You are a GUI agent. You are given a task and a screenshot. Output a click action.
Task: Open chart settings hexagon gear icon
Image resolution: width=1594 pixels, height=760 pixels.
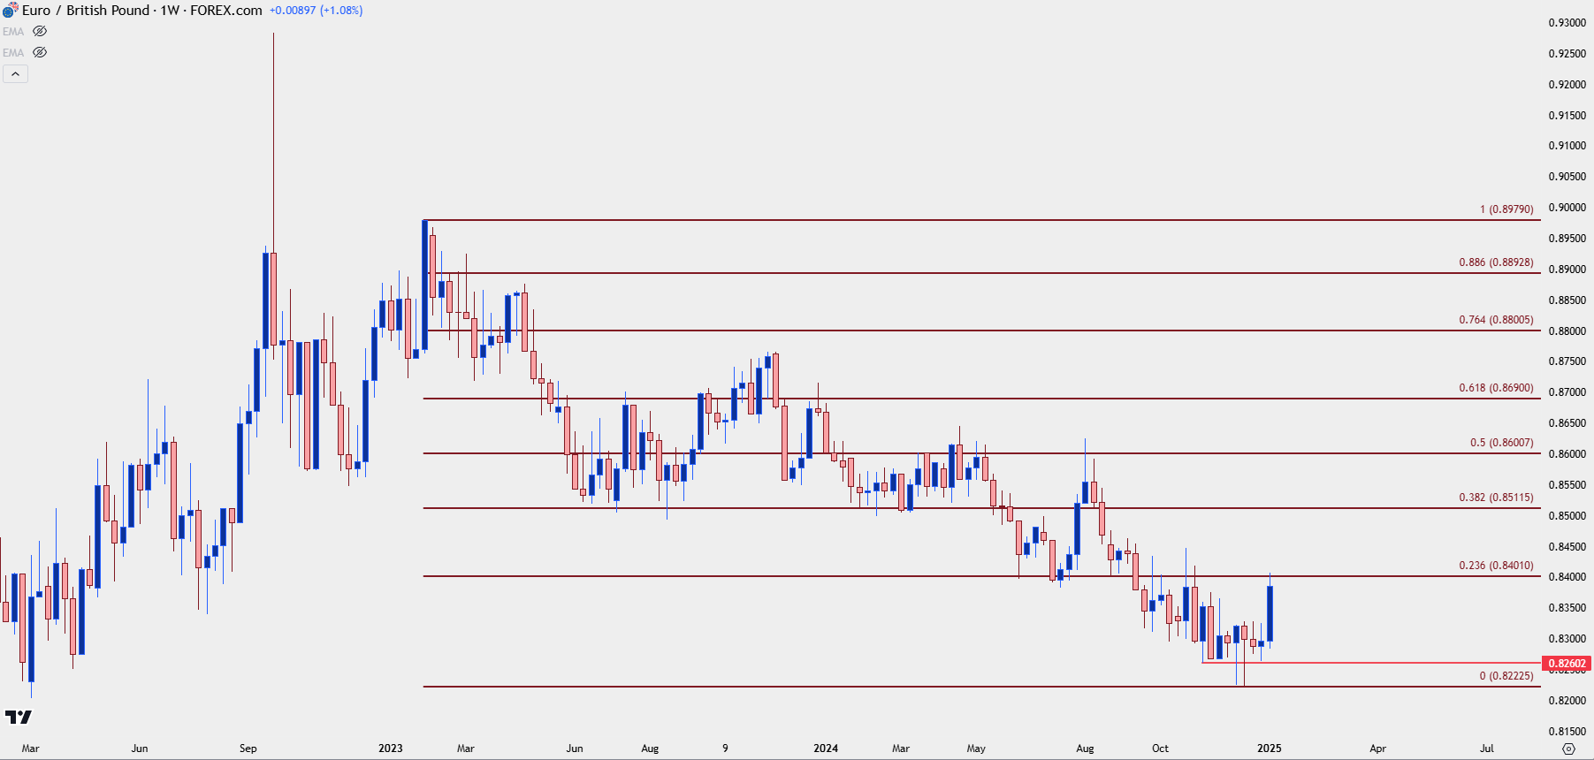[1568, 749]
